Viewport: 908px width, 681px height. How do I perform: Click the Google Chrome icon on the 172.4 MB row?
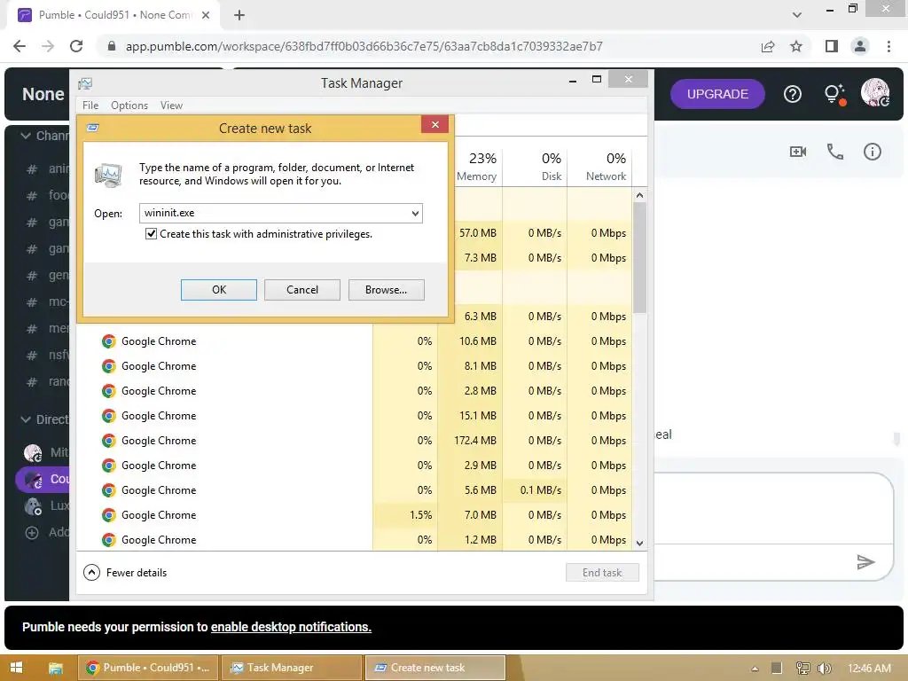click(x=108, y=441)
